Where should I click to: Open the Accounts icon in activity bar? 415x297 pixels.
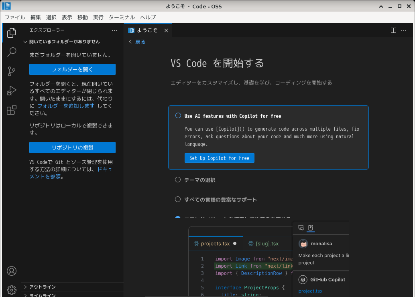point(11,271)
